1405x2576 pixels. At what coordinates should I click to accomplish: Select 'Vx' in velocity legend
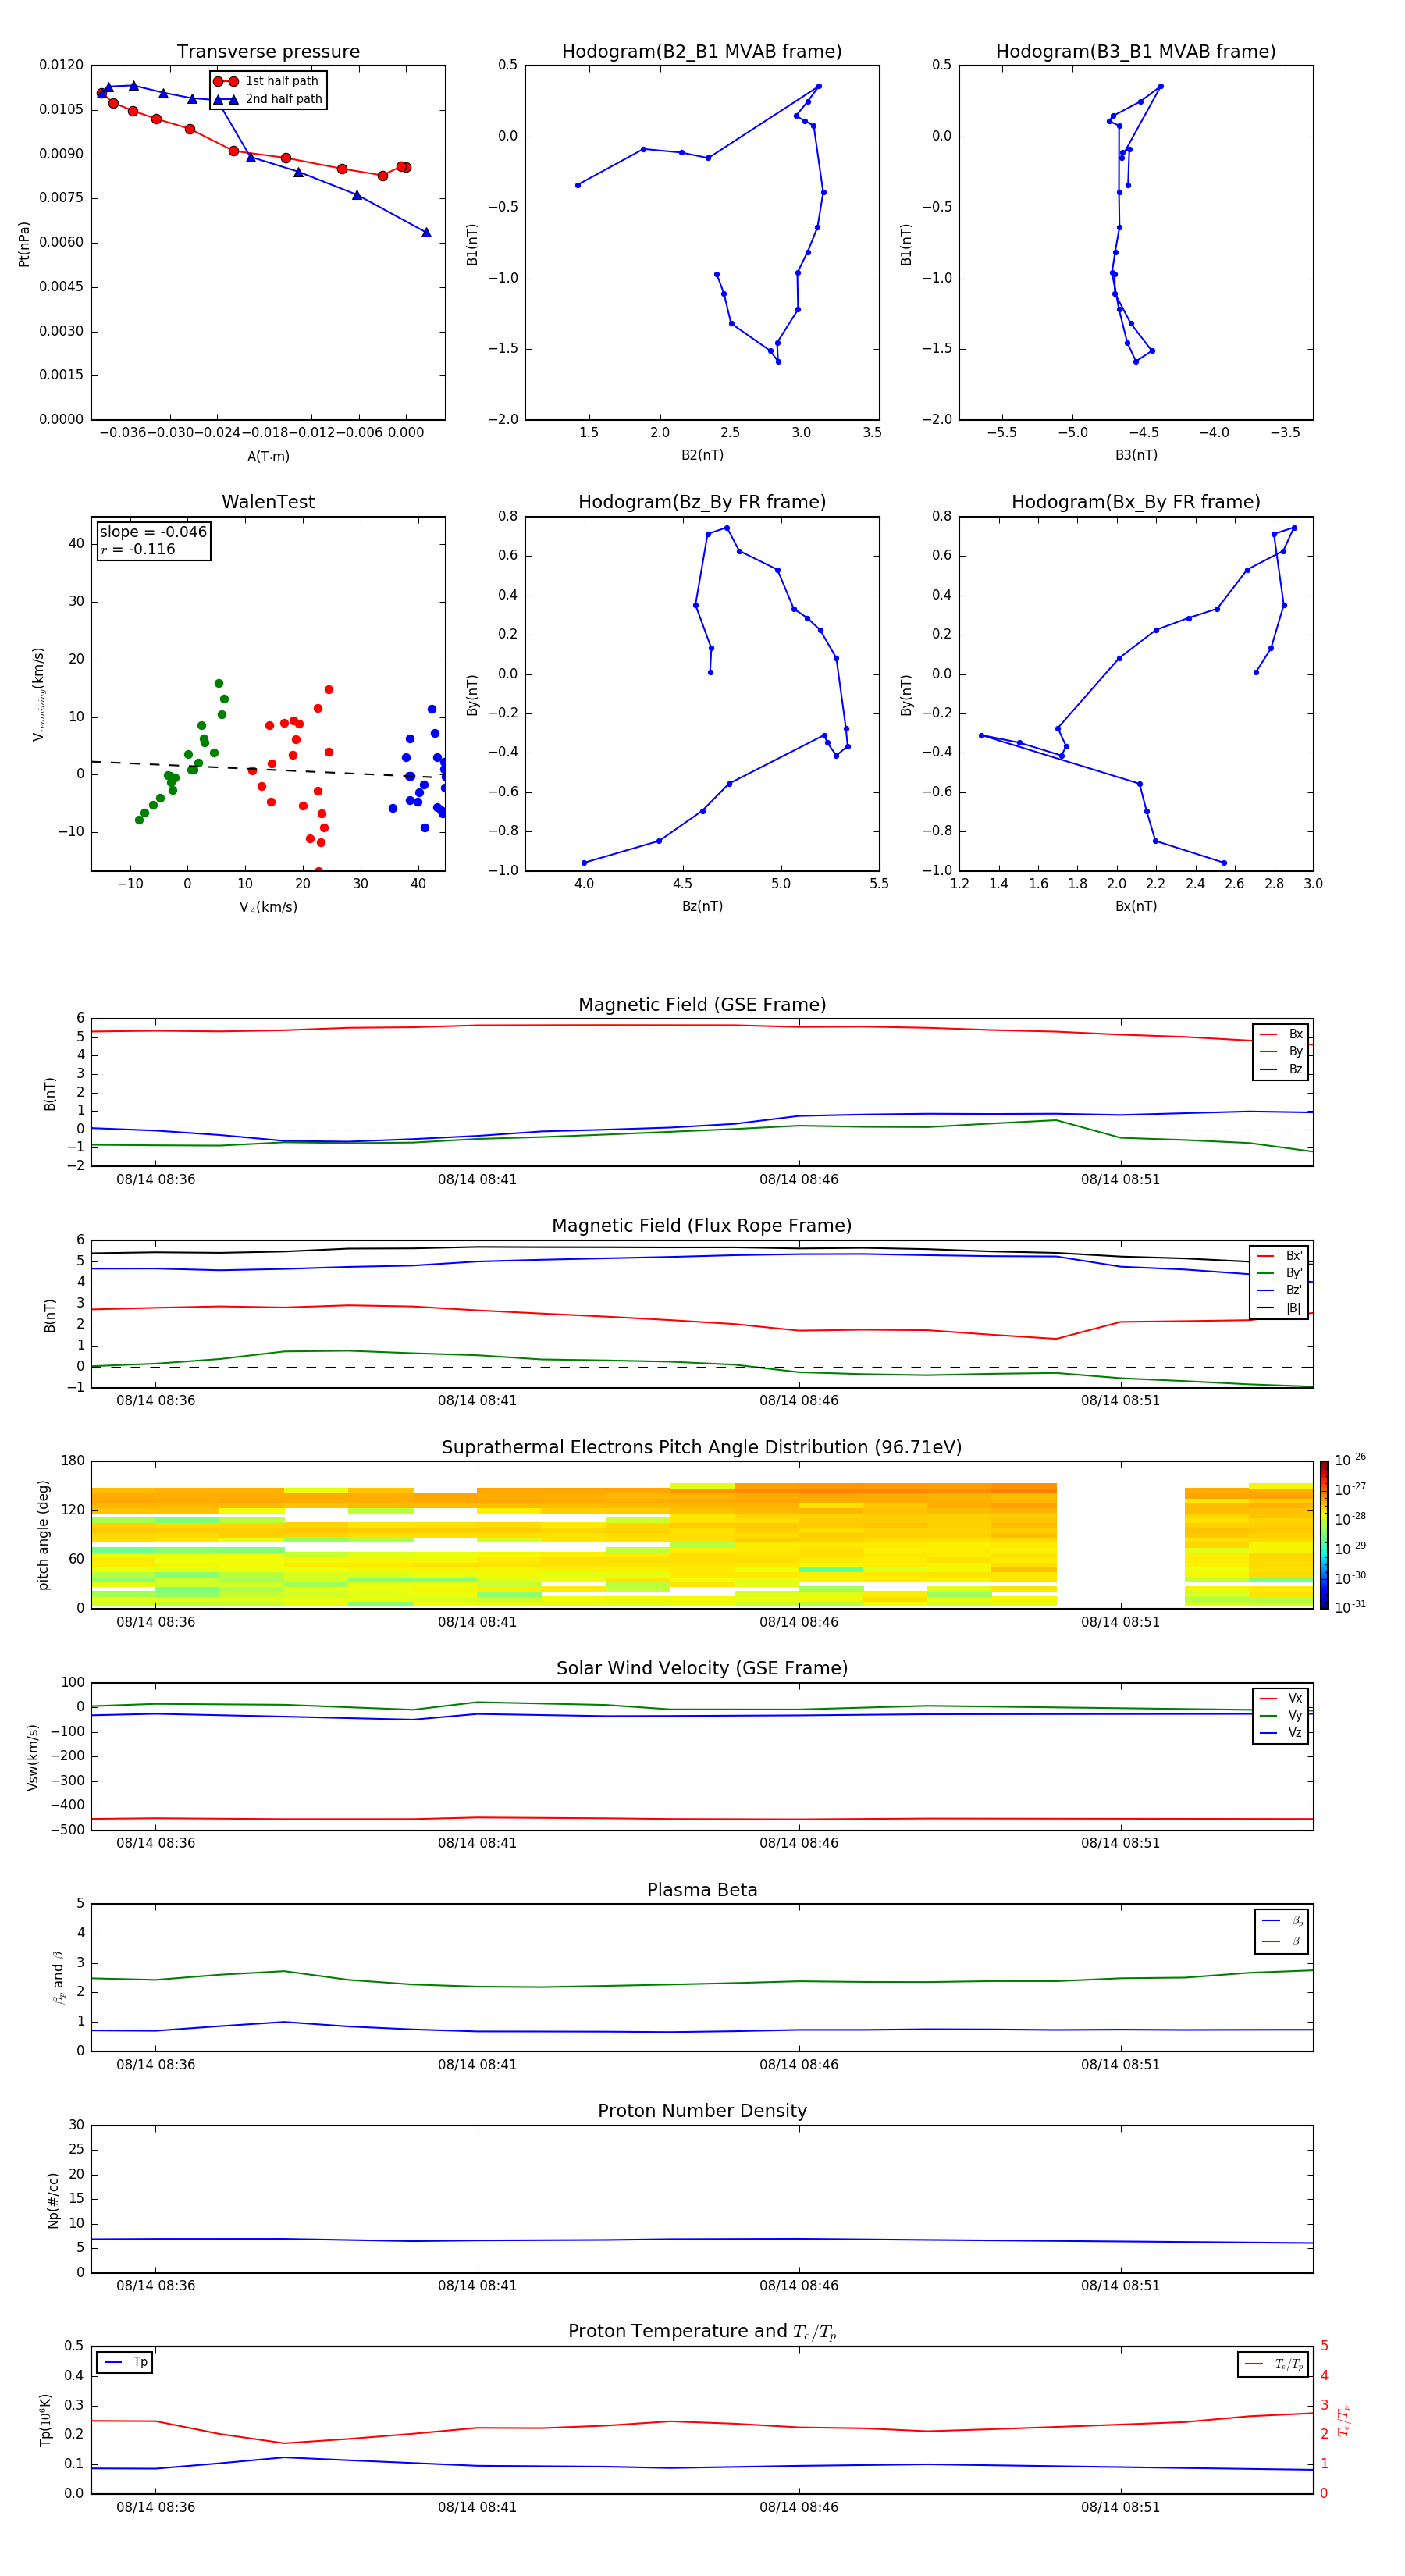coord(1281,1698)
